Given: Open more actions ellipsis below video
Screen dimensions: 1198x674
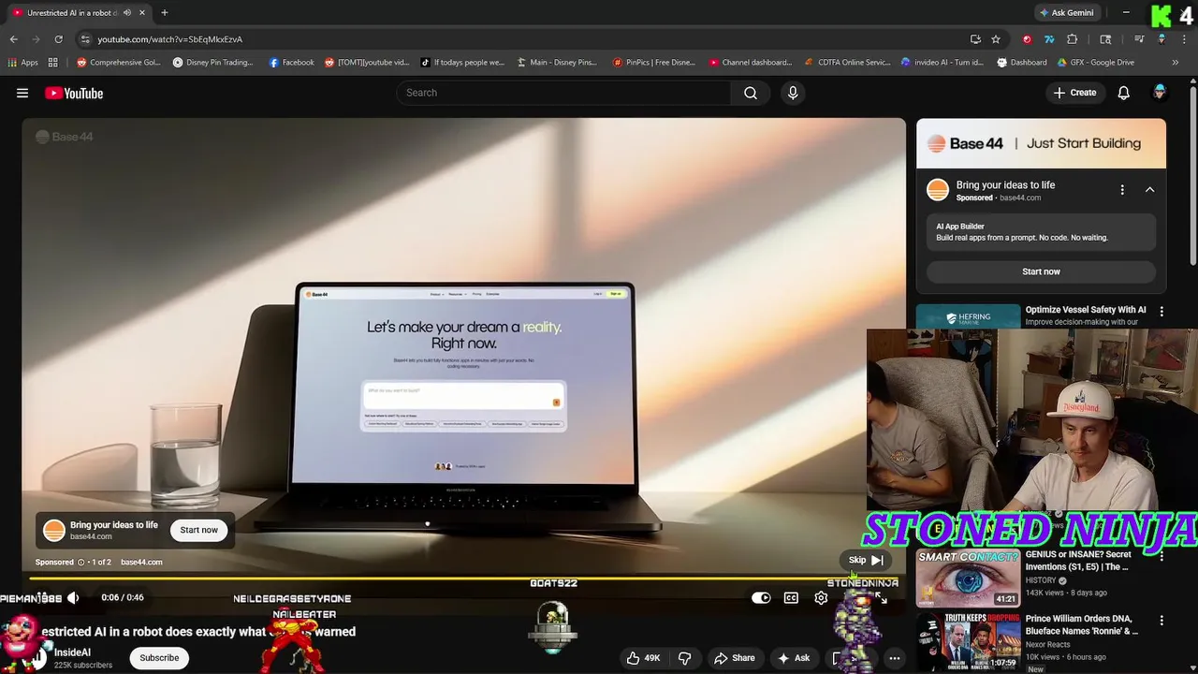Looking at the screenshot, I should point(895,658).
